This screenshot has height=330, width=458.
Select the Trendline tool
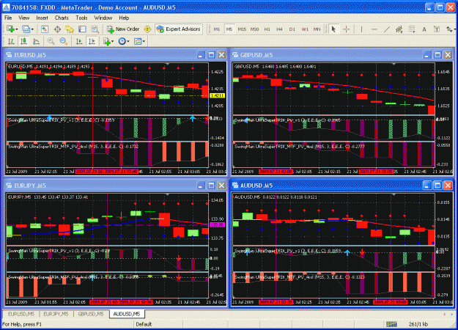[386, 29]
